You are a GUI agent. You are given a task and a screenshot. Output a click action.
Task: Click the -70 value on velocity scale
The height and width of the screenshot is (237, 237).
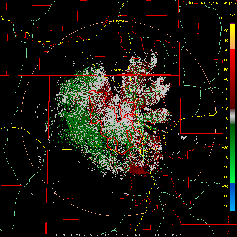point(225,187)
